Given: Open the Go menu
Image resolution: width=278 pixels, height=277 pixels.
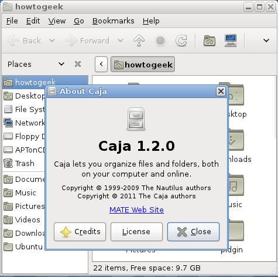Looking at the screenshot, I should click(79, 21).
